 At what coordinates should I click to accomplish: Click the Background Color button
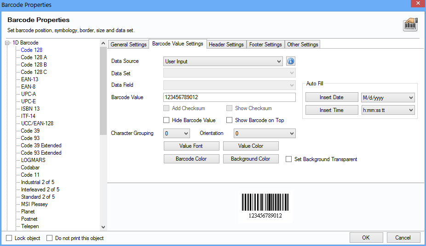click(x=251, y=159)
